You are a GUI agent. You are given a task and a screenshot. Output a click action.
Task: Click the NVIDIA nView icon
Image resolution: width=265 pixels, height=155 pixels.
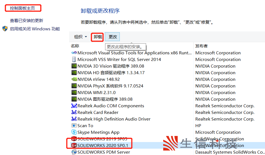pos(74,79)
